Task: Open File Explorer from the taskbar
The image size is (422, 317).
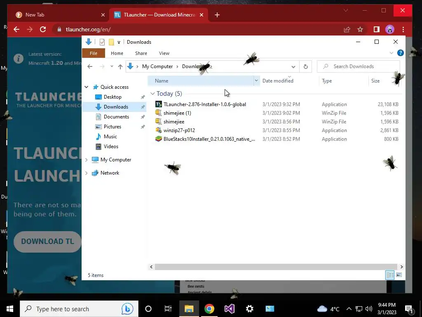Action: [x=189, y=309]
